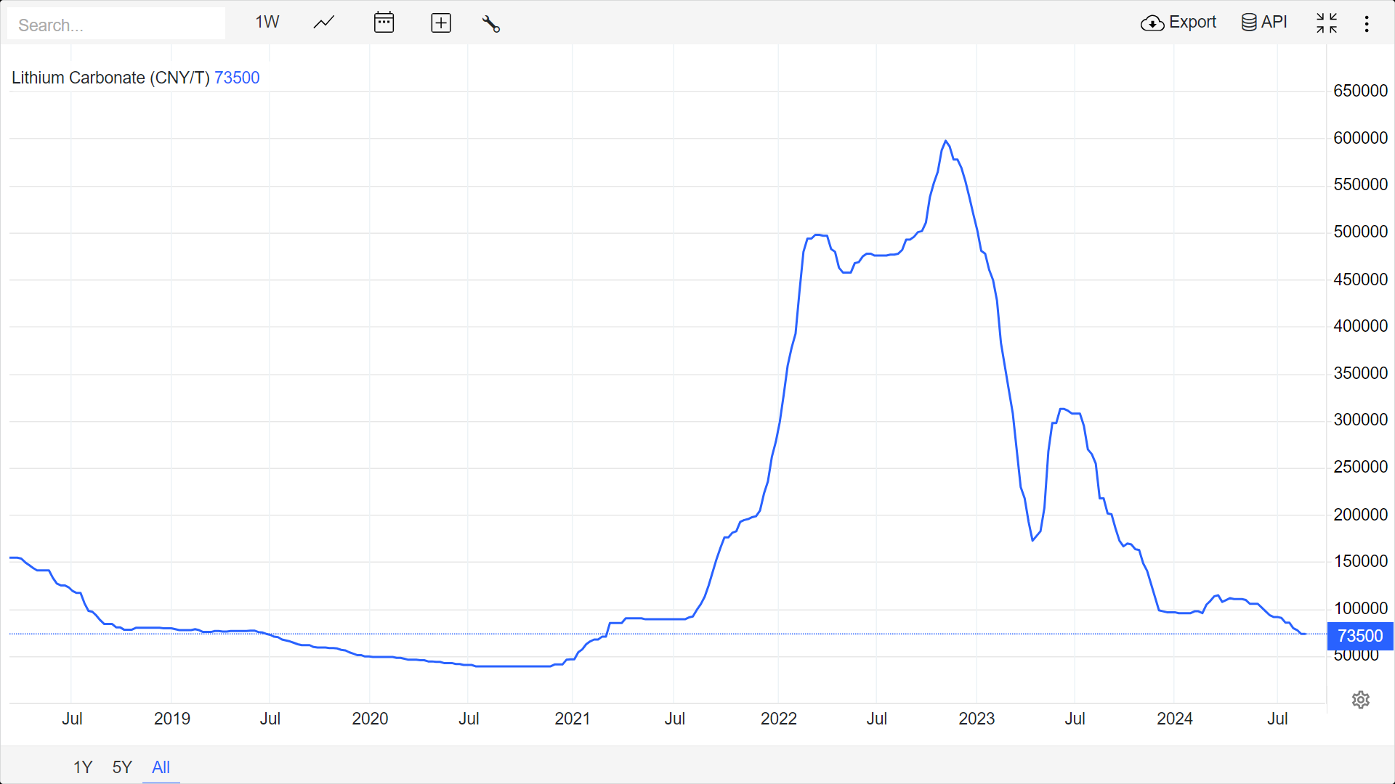This screenshot has width=1395, height=784.
Task: Select the 1Y time range
Action: [82, 767]
